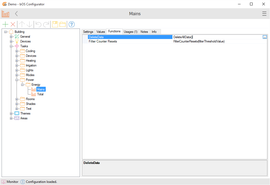This screenshot has height=185, width=270.
Task: Click the Open folder toolbar icon
Action: tap(63, 25)
